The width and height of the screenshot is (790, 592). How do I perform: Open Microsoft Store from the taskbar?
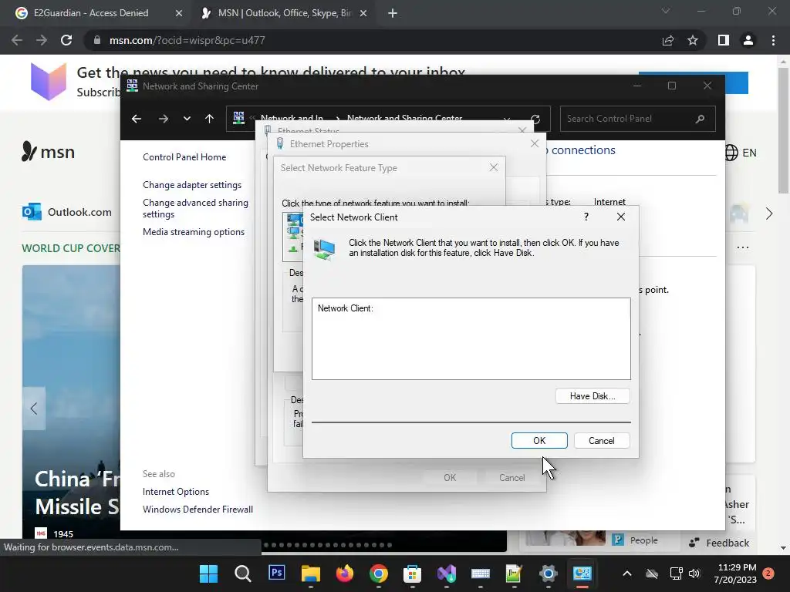click(x=412, y=573)
